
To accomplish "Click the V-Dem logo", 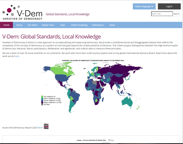I will point(22,13).
